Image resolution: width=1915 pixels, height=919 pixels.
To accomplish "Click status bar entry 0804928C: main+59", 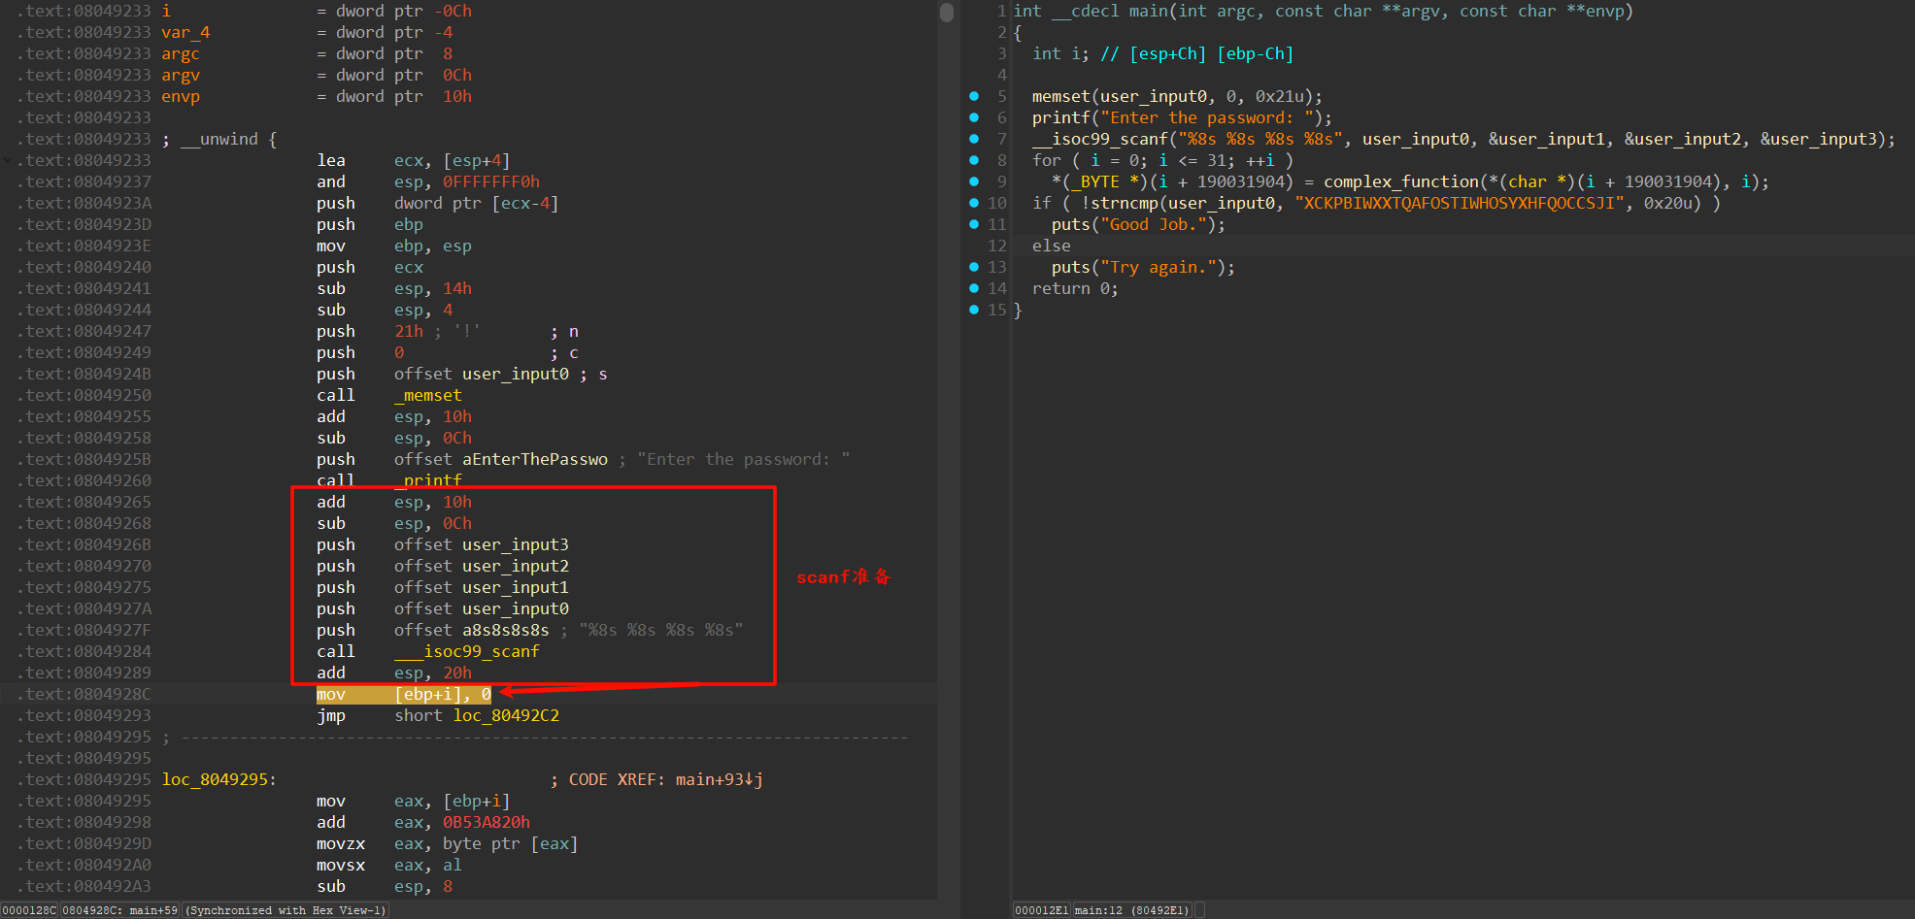I will coord(120,910).
